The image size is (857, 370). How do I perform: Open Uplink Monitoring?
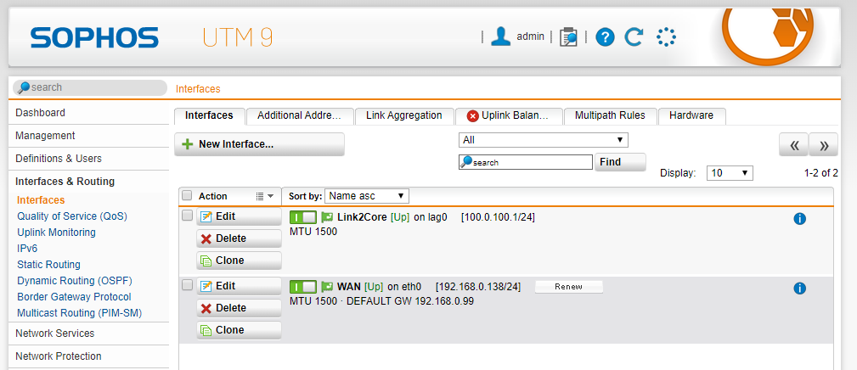point(56,233)
